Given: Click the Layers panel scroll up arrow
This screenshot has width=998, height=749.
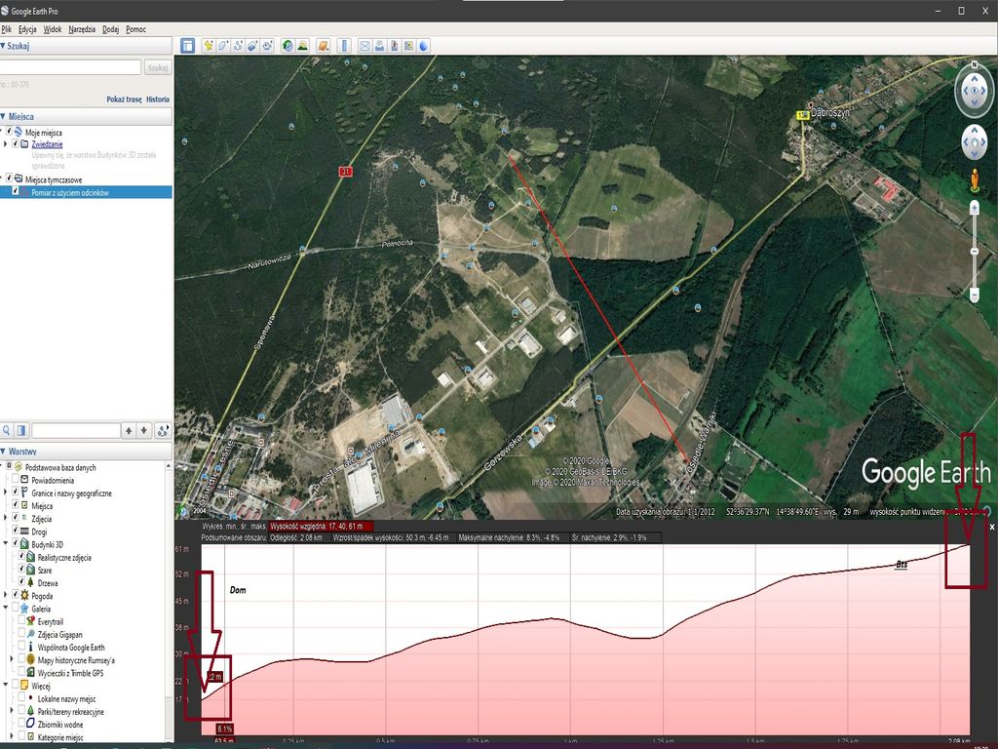Looking at the screenshot, I should coord(169,465).
